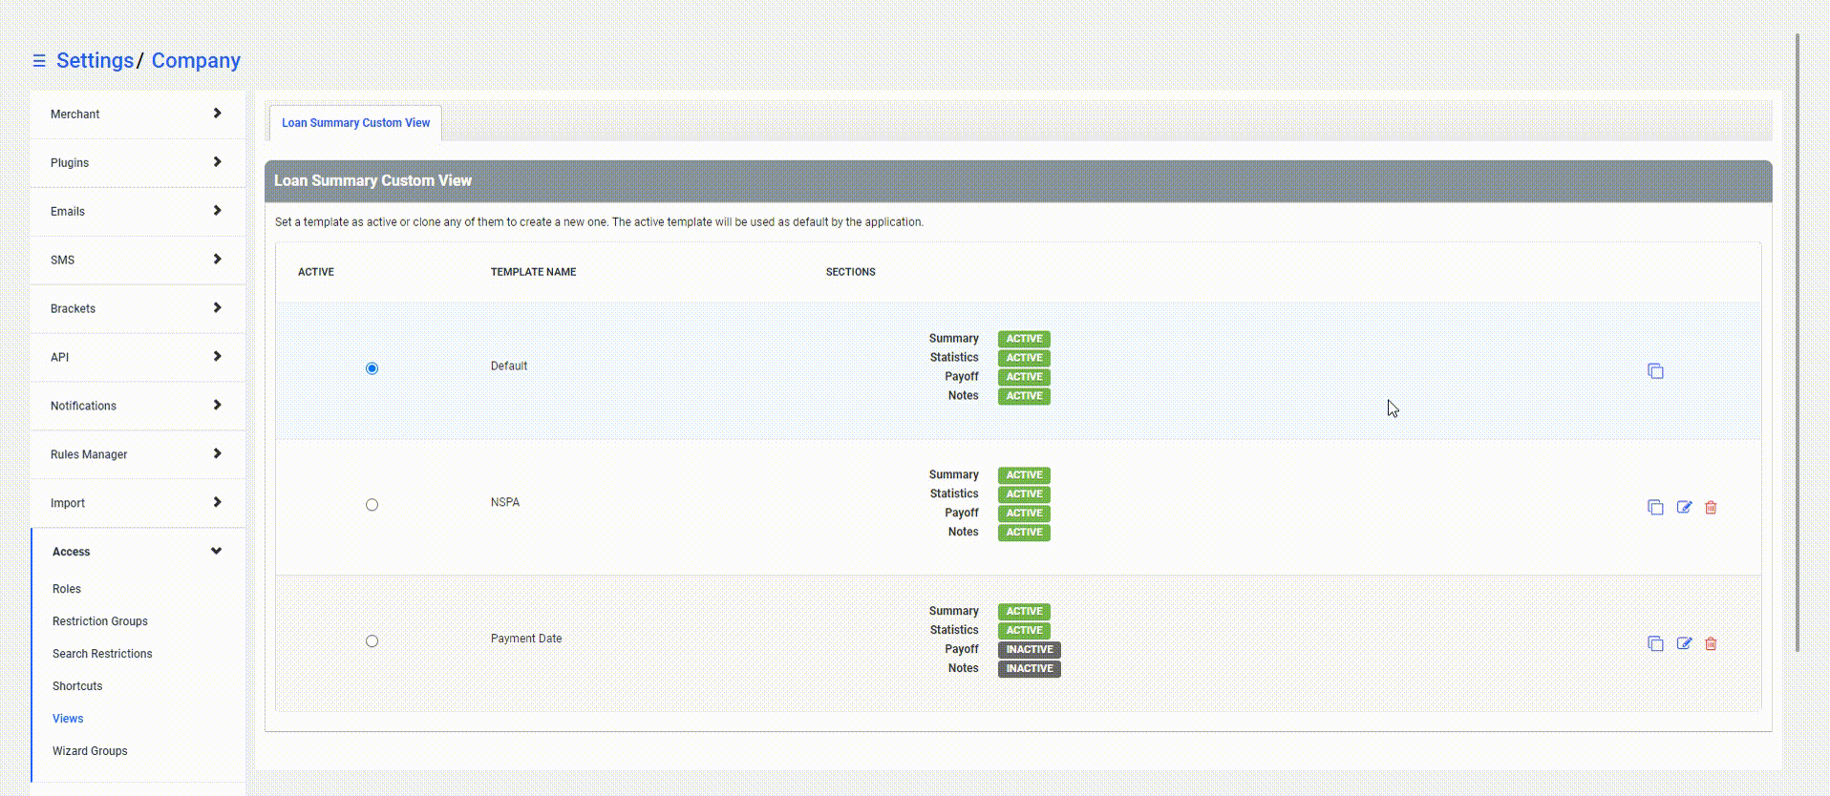Set Default template as active

click(x=372, y=368)
